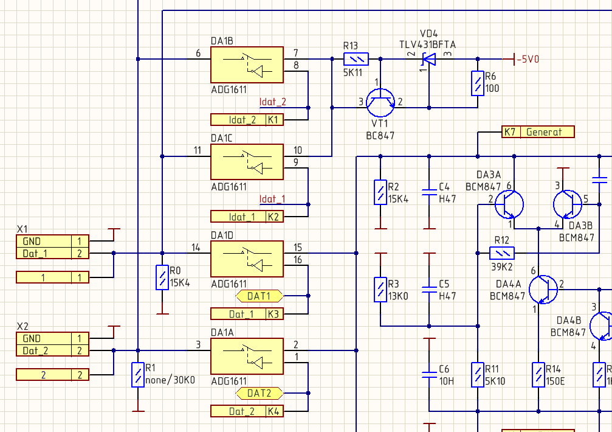This screenshot has height=432, width=612.
Task: Click the Idat_2 K1 connector box
Action: click(x=247, y=119)
